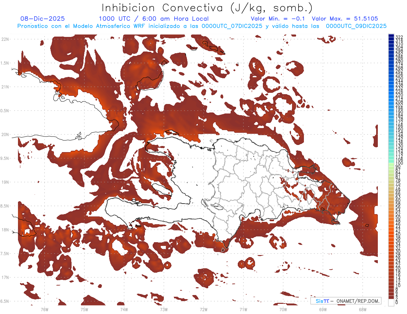Click the '160' color scale value
The height and width of the screenshot is (314, 407).
pyautogui.click(x=399, y=129)
